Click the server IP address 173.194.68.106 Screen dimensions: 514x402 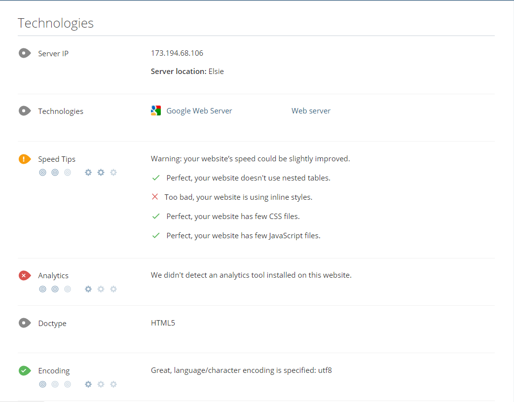click(177, 53)
